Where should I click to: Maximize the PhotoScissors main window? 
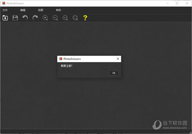click(177, 3)
